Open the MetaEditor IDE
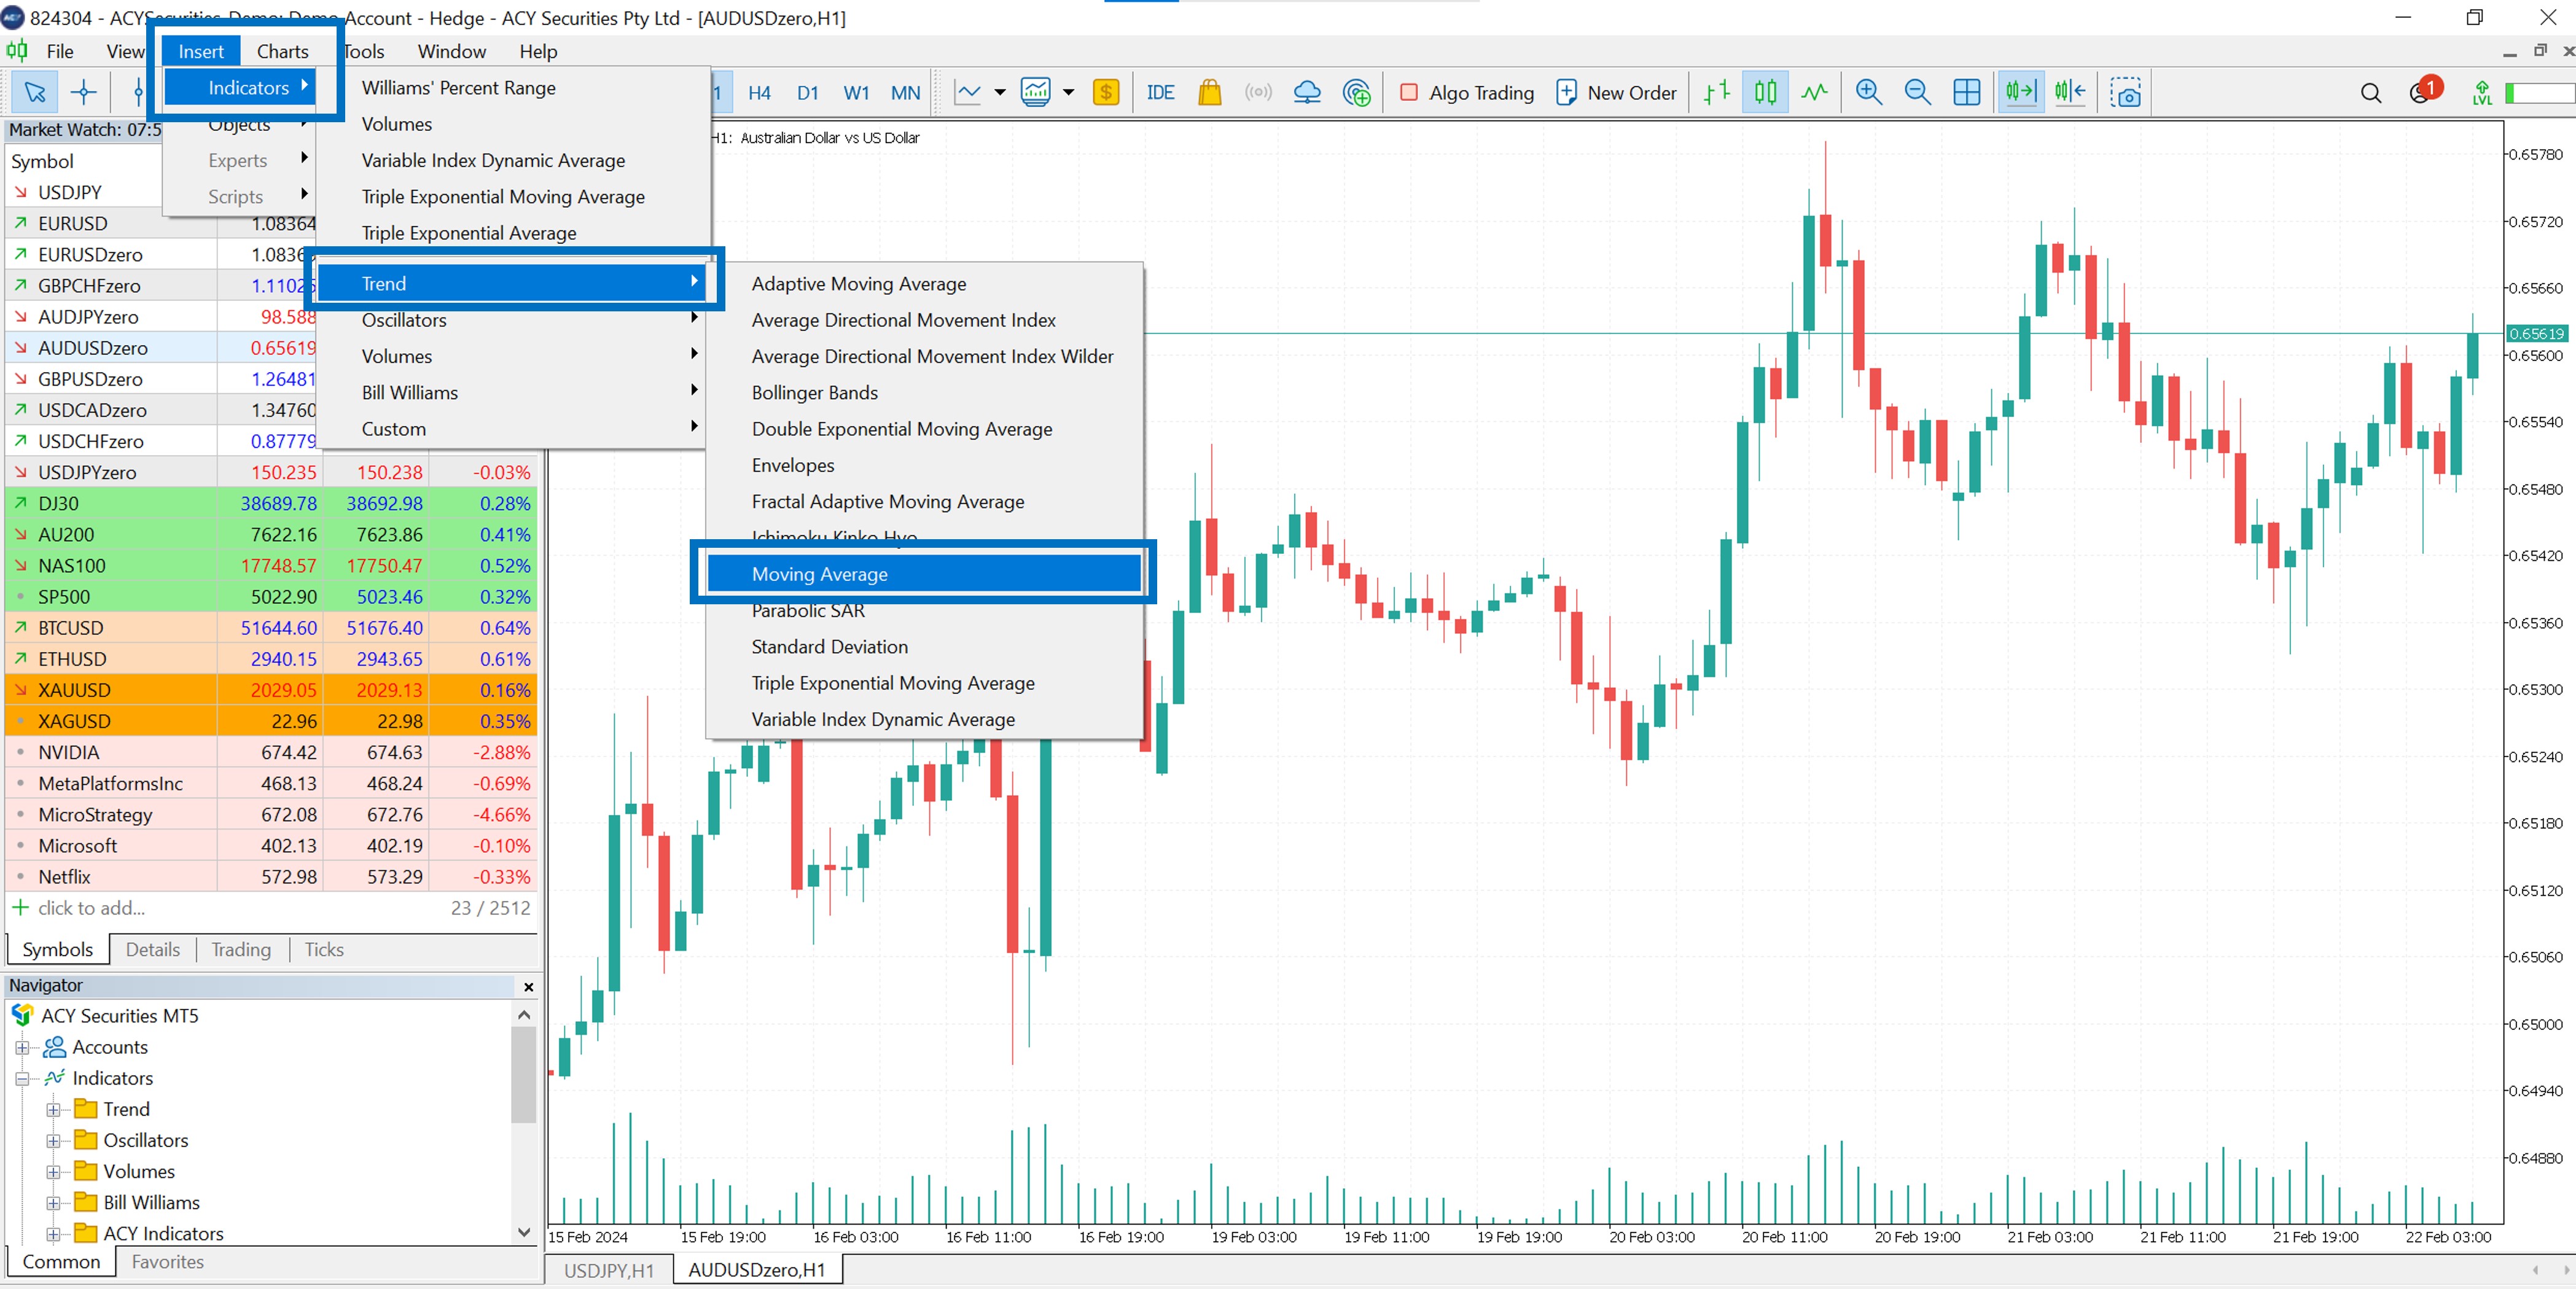Screen dimensions: 2576x1289 click(1160, 92)
